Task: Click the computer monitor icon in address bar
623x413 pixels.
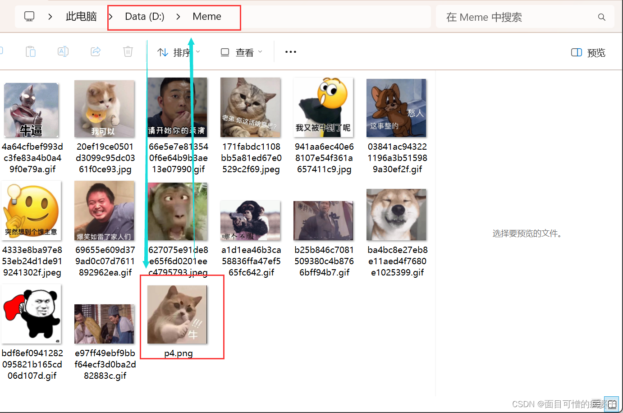Action: (x=29, y=17)
